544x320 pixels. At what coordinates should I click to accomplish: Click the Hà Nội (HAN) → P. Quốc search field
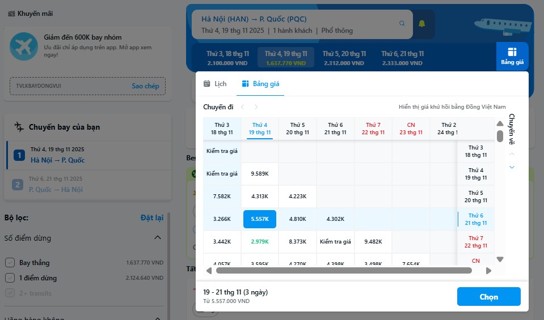point(302,24)
